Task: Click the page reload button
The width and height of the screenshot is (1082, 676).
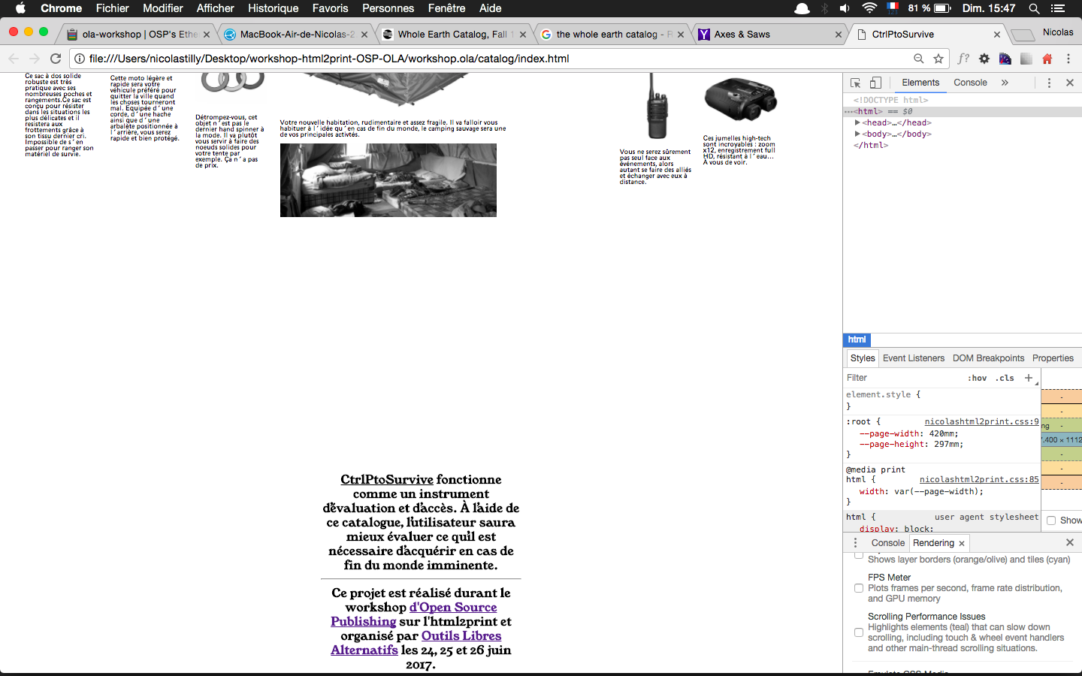Action: pyautogui.click(x=56, y=59)
